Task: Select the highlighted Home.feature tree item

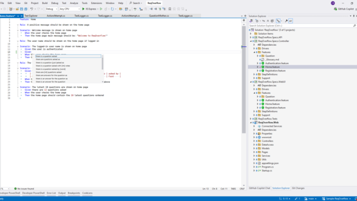Action: pos(272,67)
